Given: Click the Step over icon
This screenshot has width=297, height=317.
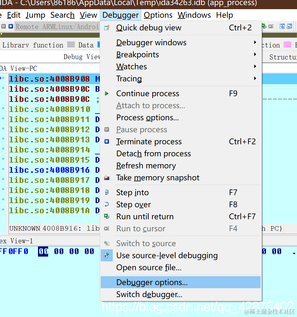Looking at the screenshot, I should coord(107,204).
